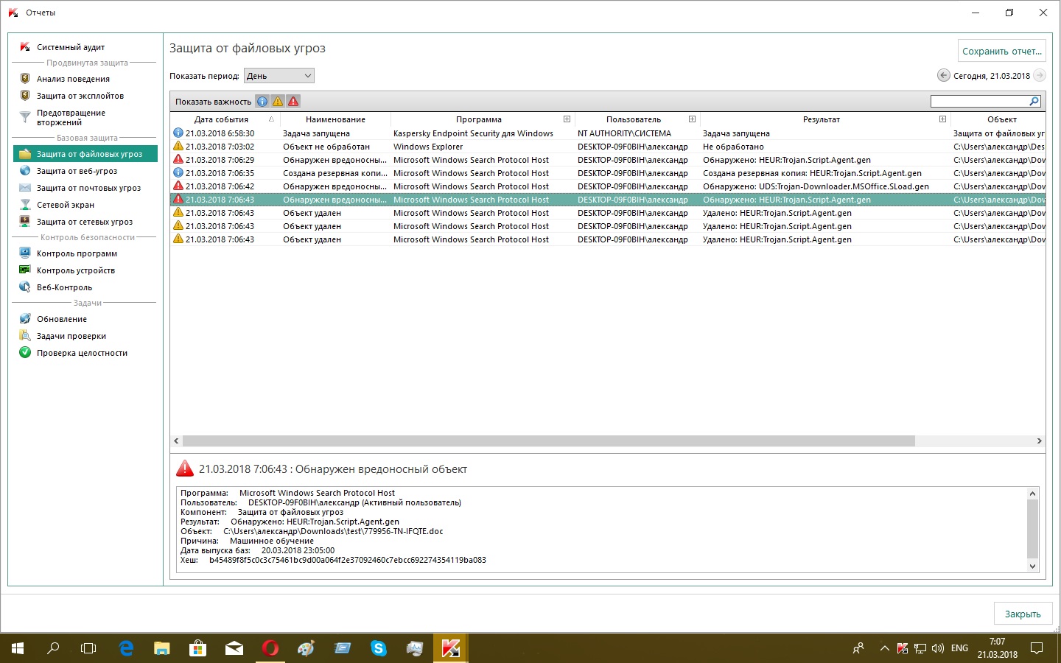1061x663 pixels.
Task: Show the Задачи проверки report
Action: (x=71, y=336)
